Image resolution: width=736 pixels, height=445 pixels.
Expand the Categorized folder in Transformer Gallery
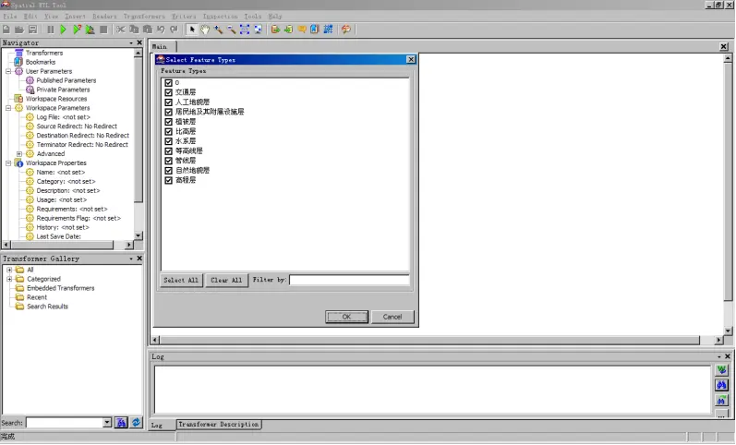[9, 279]
